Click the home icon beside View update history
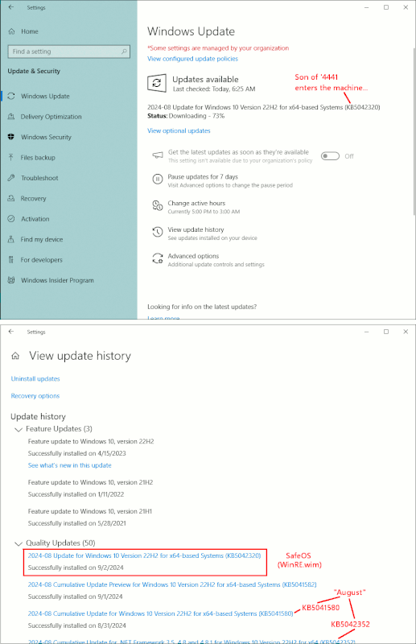Image resolution: width=416 pixels, height=644 pixels. pyautogui.click(x=15, y=356)
